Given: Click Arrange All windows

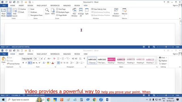Looking at the screenshot, I should click(81, 12).
